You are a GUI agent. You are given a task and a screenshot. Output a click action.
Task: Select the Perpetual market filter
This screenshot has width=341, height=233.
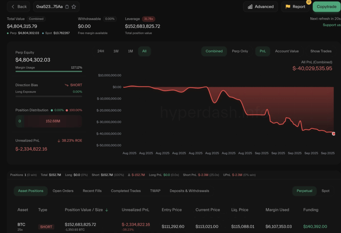pos(304,191)
